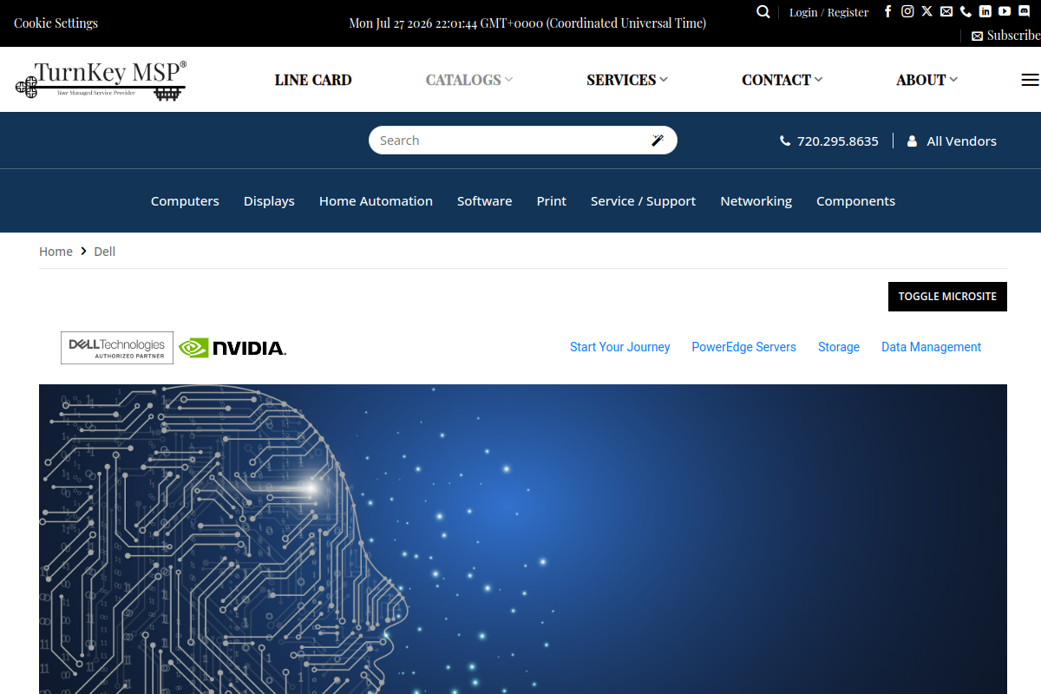Open the Software category
The height and width of the screenshot is (694, 1041).
484,200
